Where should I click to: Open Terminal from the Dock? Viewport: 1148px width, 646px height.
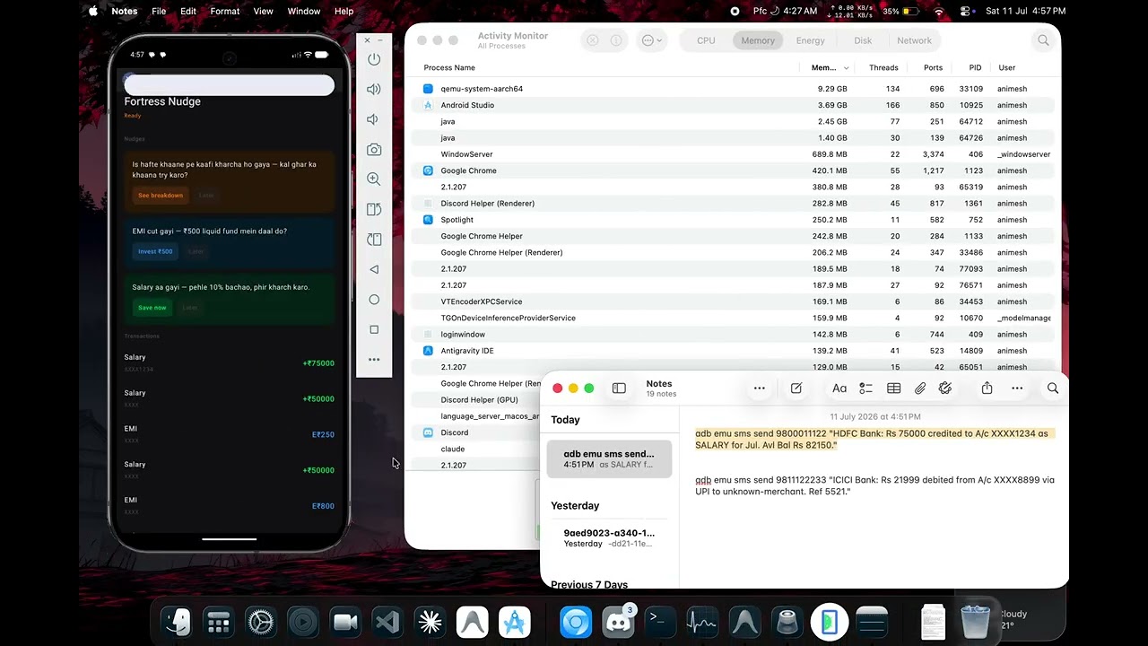click(x=660, y=623)
